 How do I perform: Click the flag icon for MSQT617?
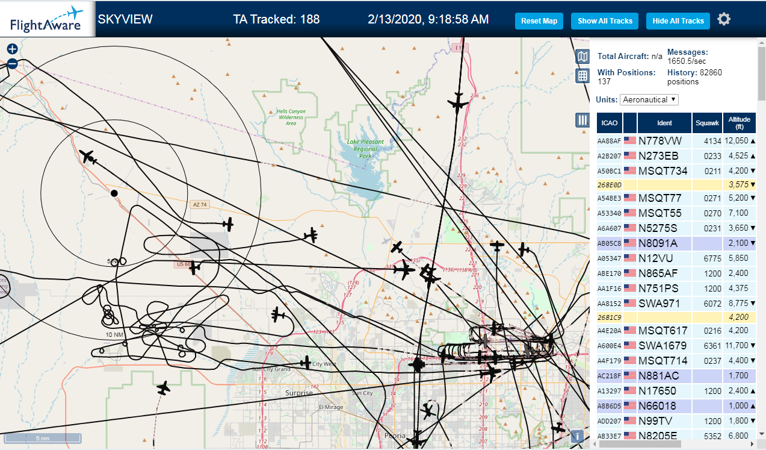tap(630, 330)
